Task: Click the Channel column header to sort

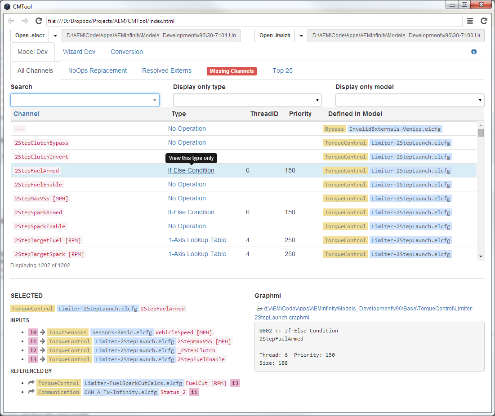Action: [27, 114]
